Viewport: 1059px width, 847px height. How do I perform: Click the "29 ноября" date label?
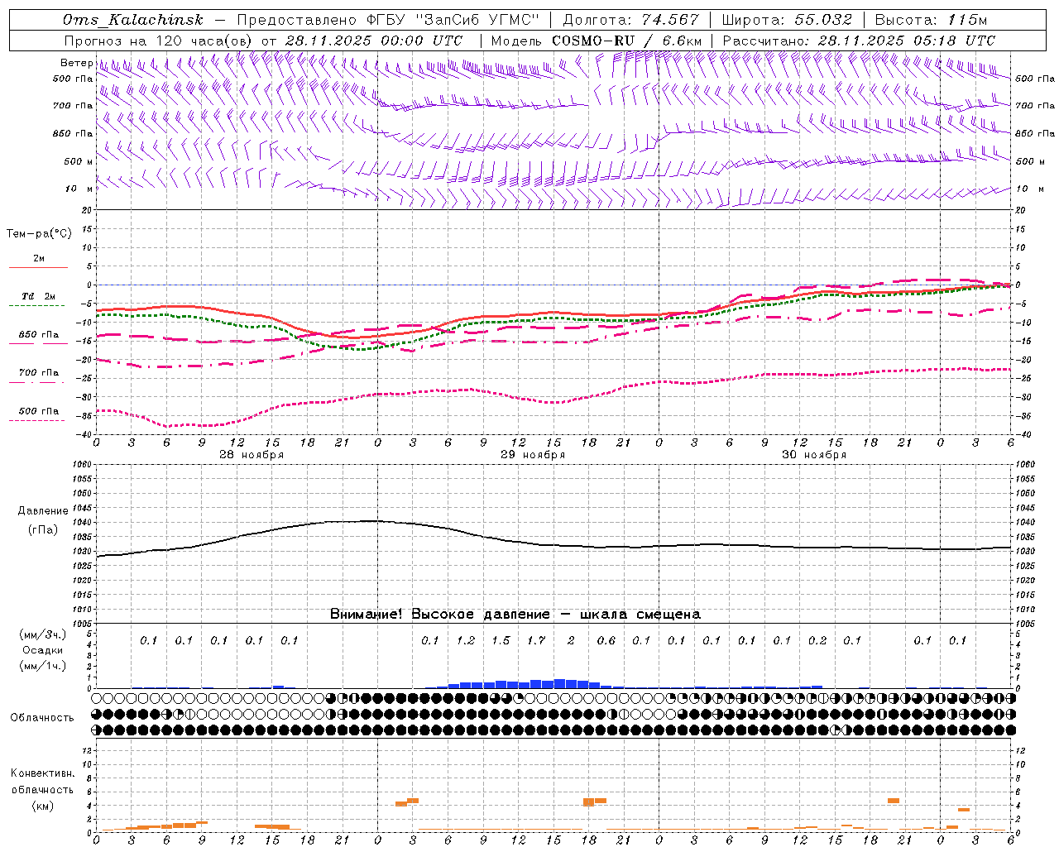[533, 455]
